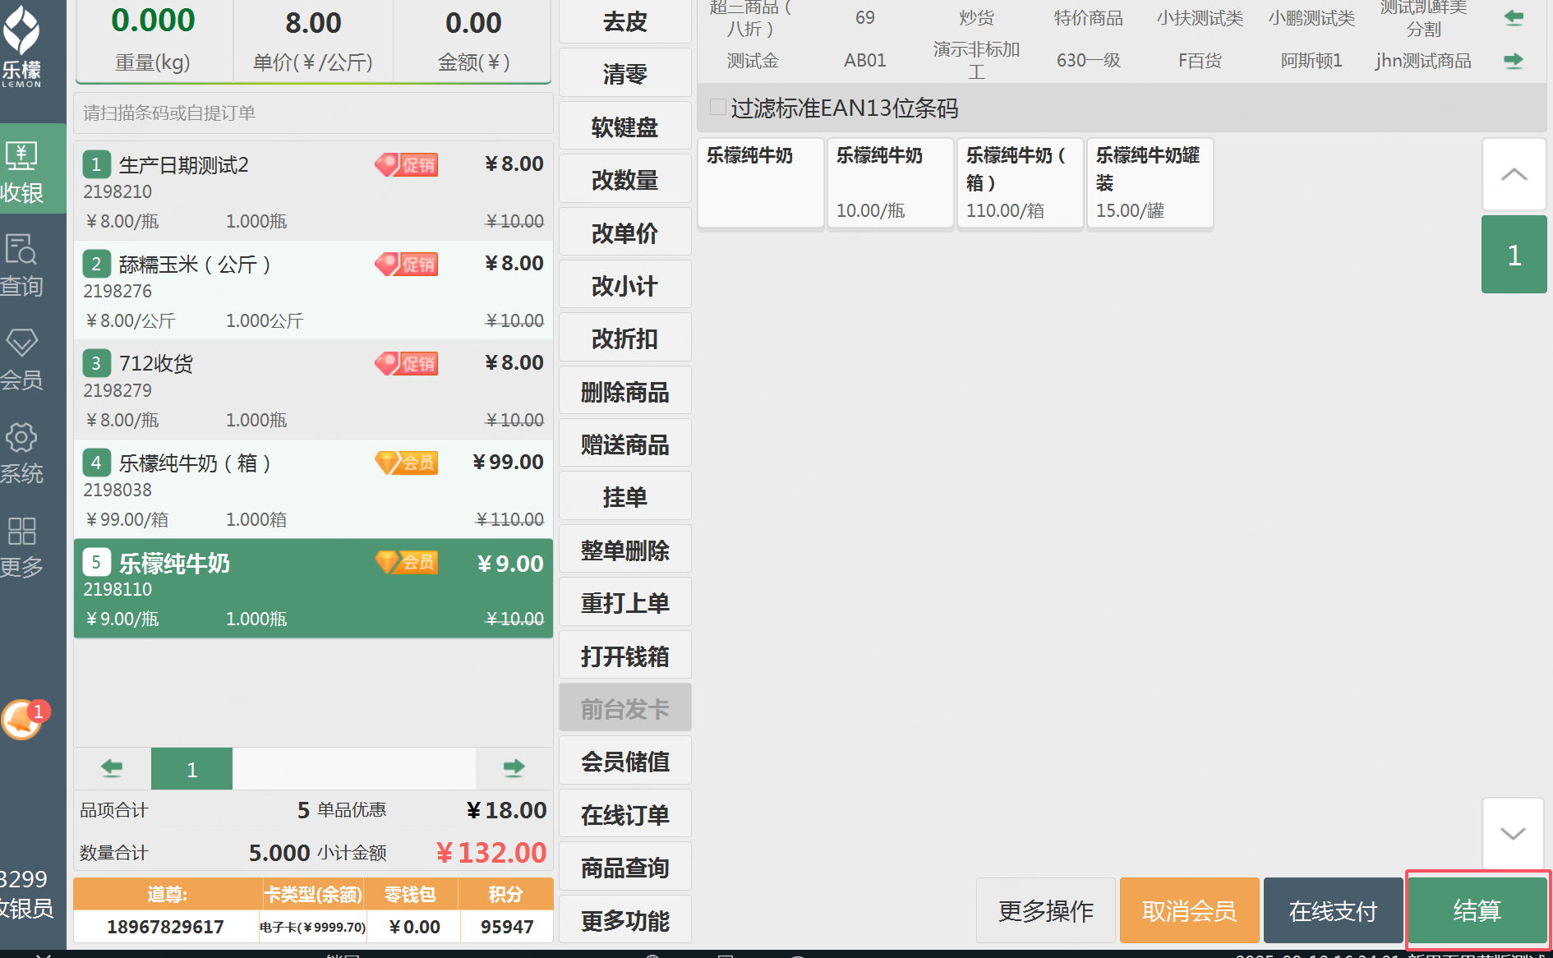Screen dimensions: 1553x958
Task: Click the product page number 1 button
Action: [x=1514, y=255]
